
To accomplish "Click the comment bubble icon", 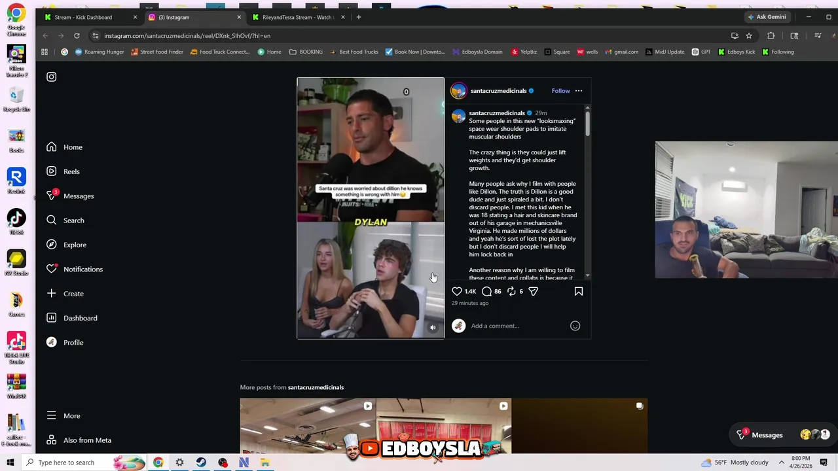I will (x=486, y=291).
